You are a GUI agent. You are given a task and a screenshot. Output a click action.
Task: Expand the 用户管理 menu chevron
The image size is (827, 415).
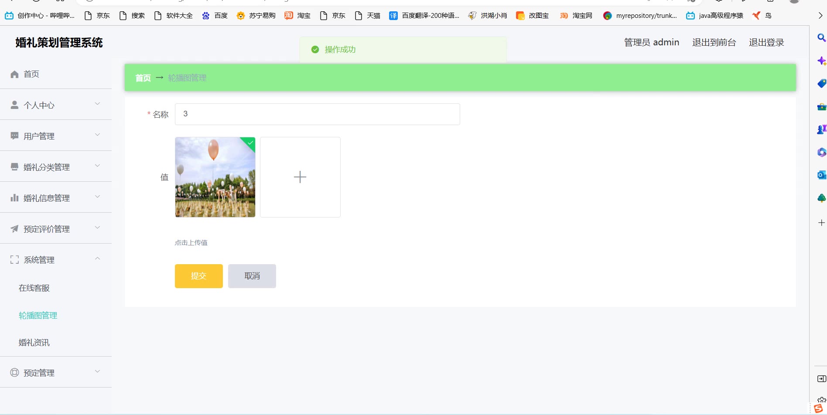[x=97, y=135]
